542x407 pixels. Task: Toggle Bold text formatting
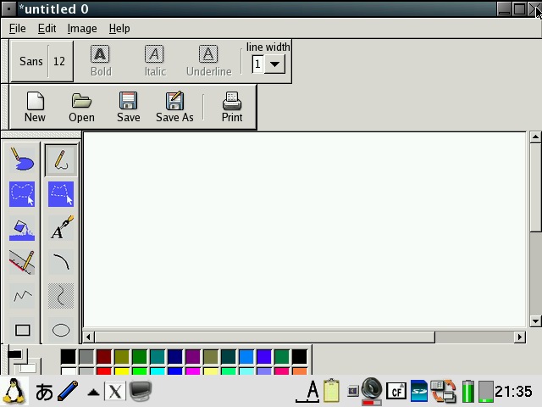[x=100, y=62]
